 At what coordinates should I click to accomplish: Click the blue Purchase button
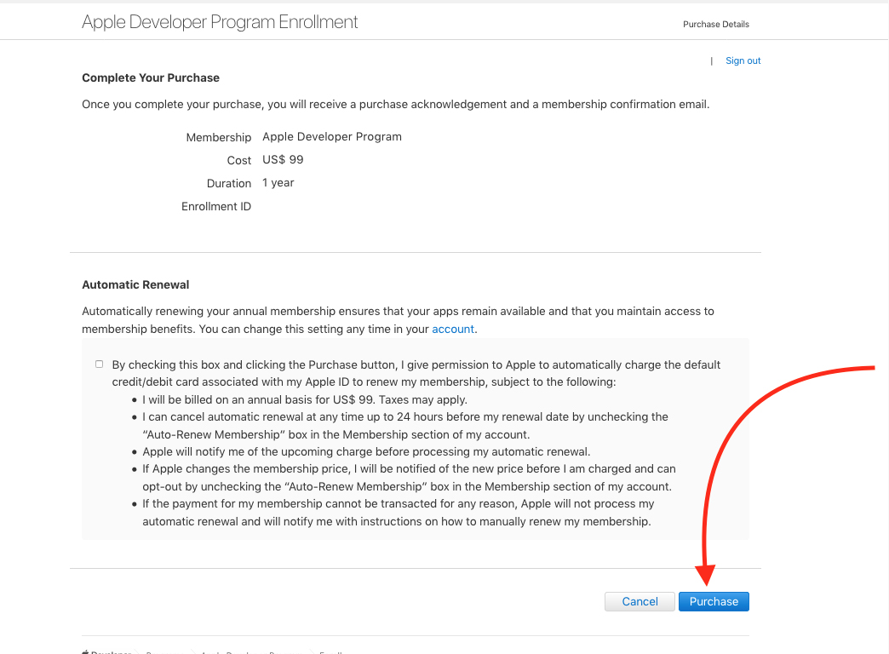714,601
